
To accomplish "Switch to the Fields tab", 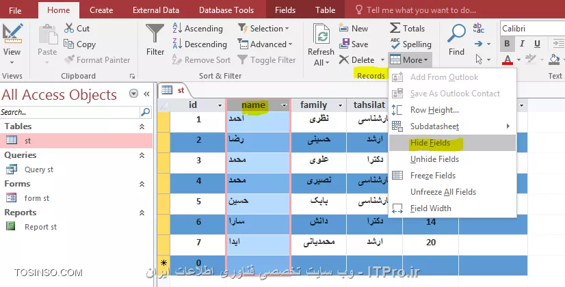I will click(285, 10).
